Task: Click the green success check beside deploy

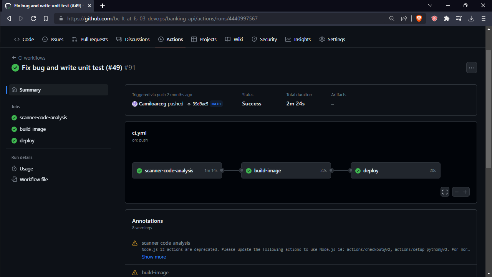Action: pos(358,170)
